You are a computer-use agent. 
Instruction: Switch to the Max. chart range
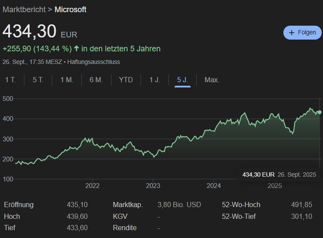212,80
